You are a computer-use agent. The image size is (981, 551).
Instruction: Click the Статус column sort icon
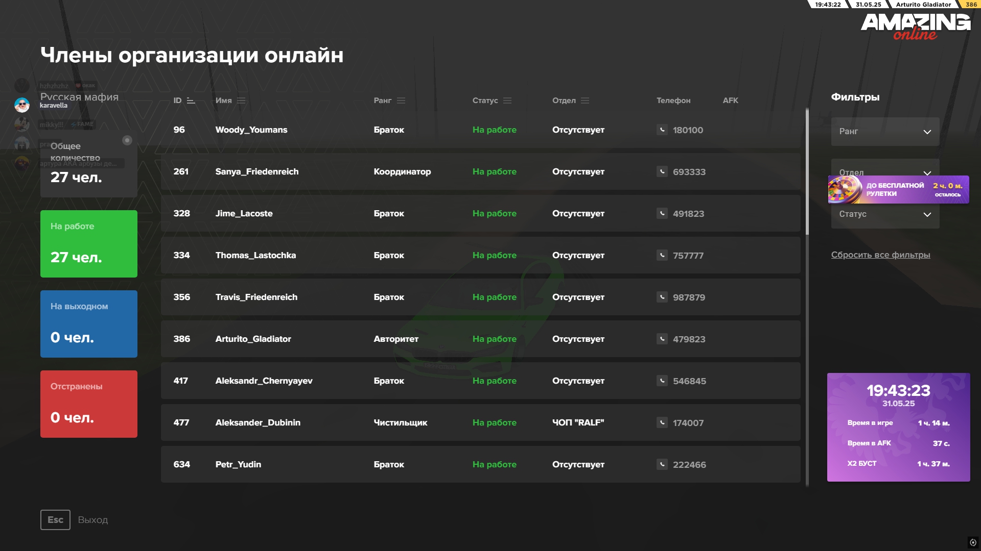point(507,101)
